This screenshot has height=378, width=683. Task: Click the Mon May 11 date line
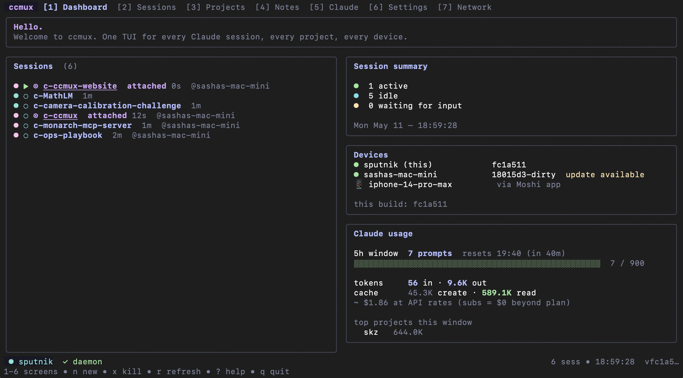pos(406,125)
